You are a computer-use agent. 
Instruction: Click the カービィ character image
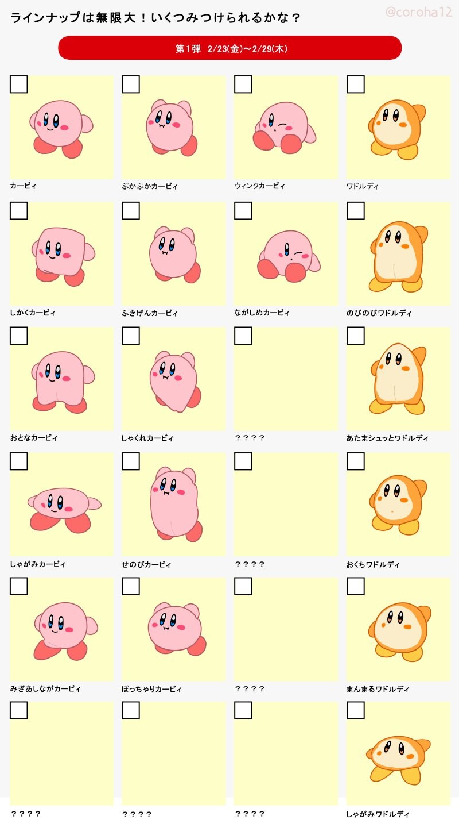[x=60, y=128]
